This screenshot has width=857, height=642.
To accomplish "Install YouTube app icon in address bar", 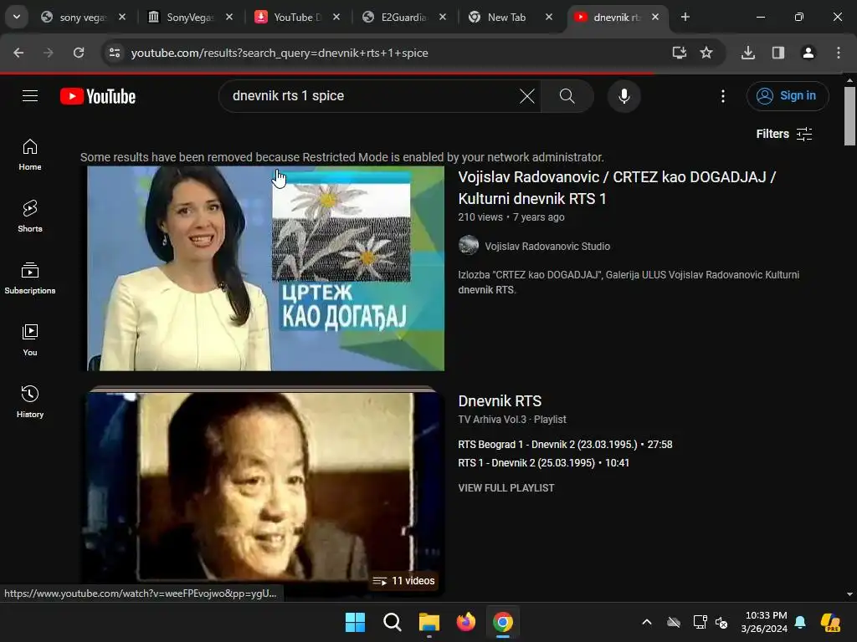I will coord(679,53).
